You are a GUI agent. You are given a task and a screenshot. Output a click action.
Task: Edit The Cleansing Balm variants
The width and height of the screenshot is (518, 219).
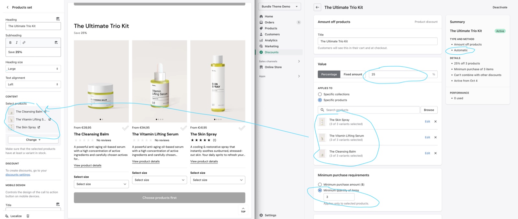tap(427, 153)
